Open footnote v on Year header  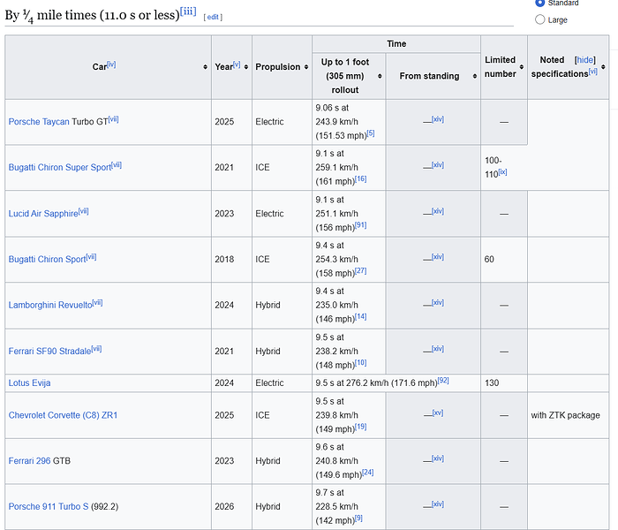(x=237, y=64)
